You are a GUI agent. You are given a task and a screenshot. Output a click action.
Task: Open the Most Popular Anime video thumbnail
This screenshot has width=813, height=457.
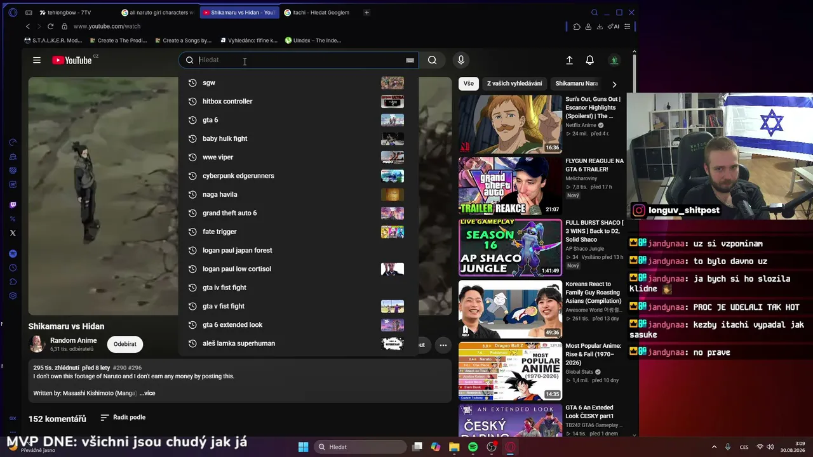(x=510, y=371)
